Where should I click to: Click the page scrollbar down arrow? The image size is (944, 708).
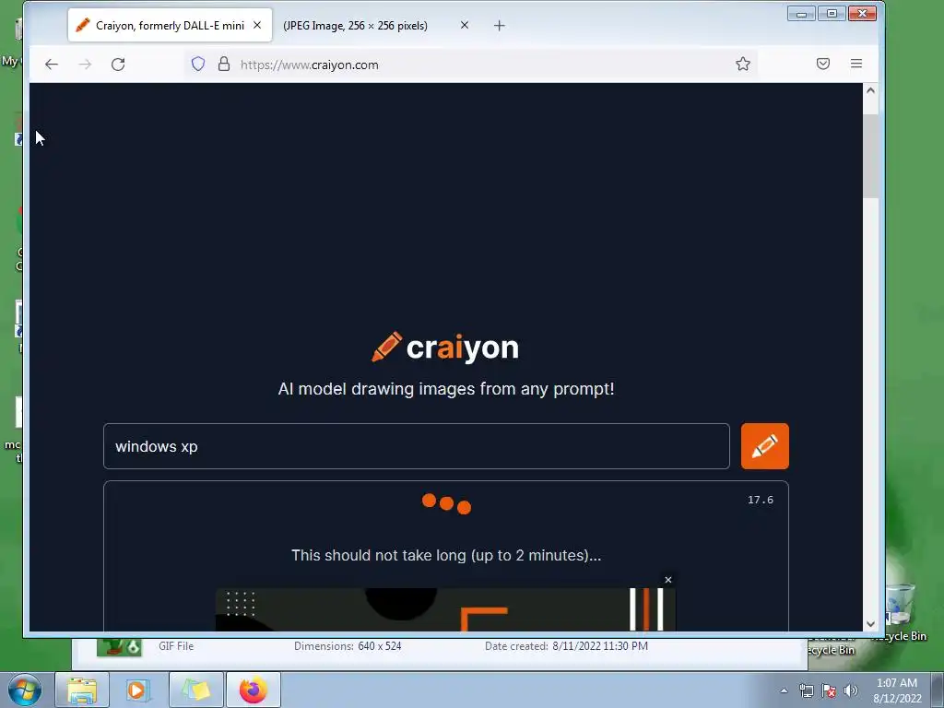[x=870, y=624]
